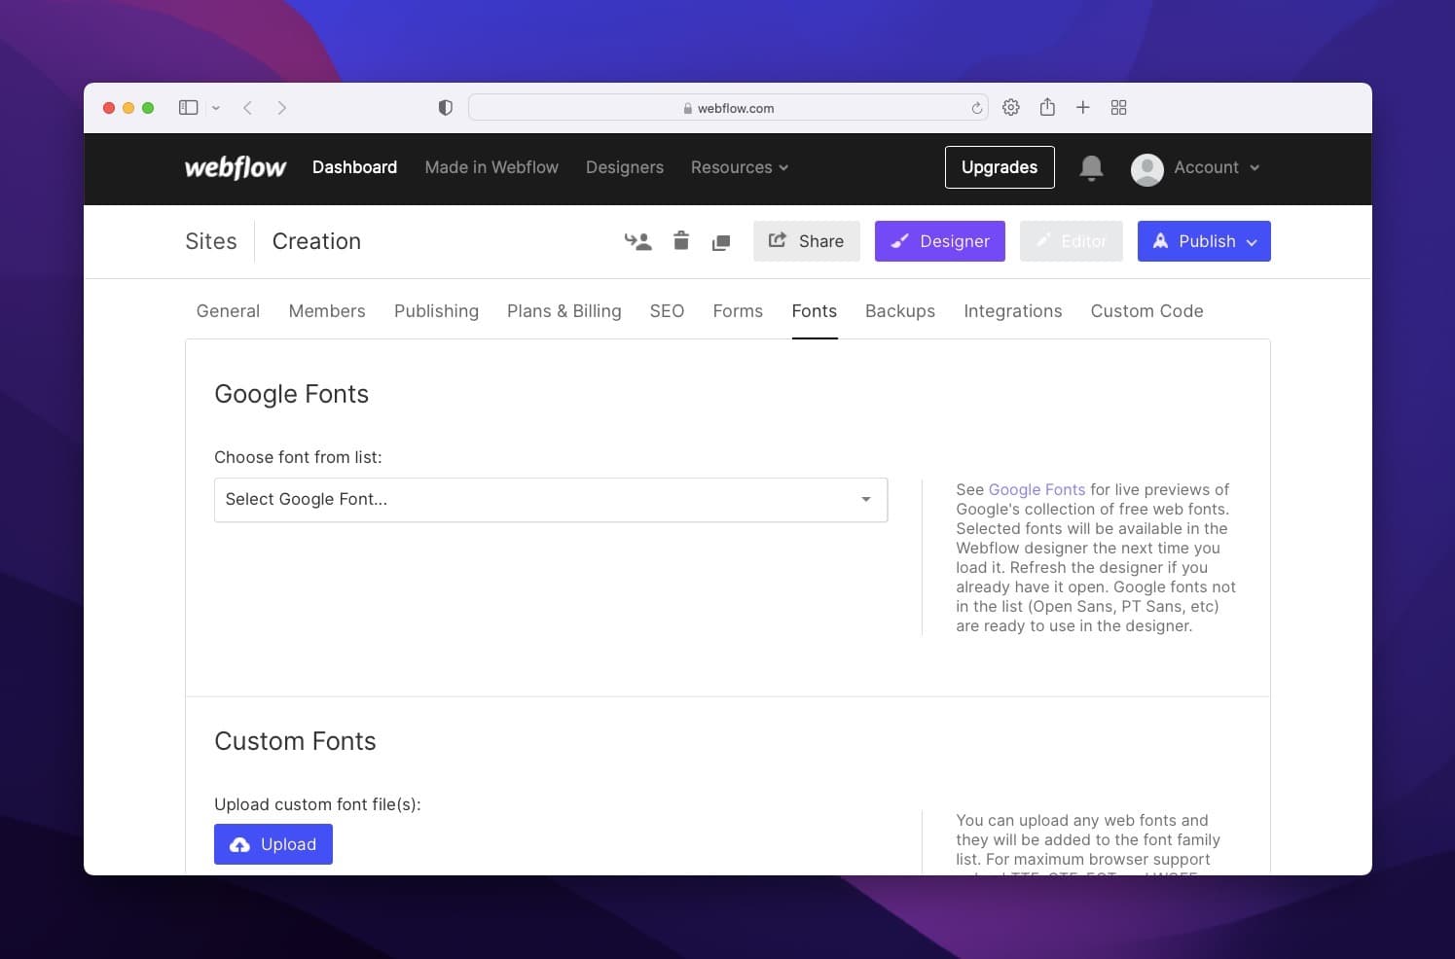
Task: Open the Backups tab
Action: coord(900,311)
